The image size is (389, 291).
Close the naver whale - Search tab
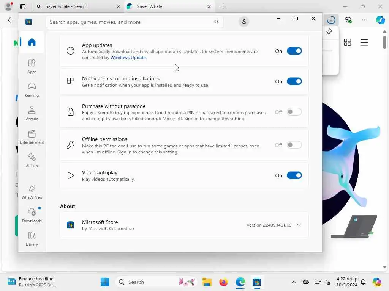(x=118, y=6)
